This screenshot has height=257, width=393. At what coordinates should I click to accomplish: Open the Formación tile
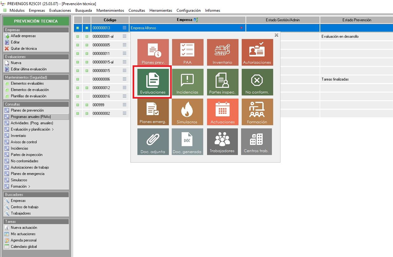[x=257, y=112]
